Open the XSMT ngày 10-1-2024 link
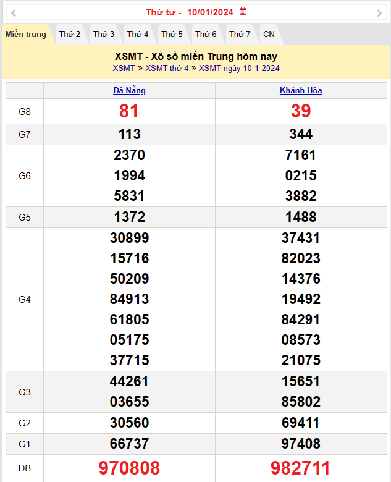 (239, 68)
